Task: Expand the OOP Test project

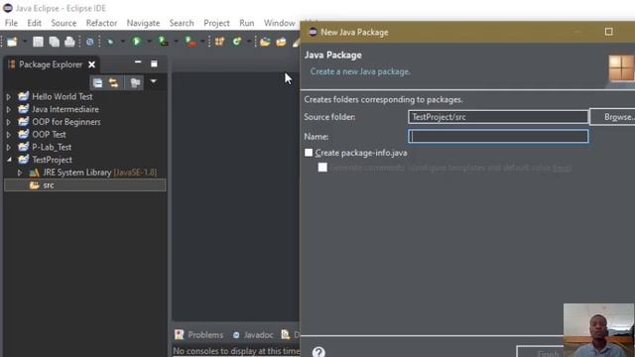Action: (9, 135)
